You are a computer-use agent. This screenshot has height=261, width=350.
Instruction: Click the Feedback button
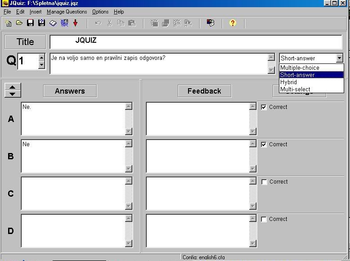pyautogui.click(x=204, y=91)
